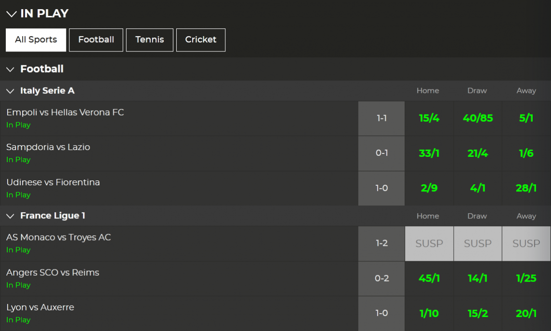The image size is (551, 331).
Task: Bet on Lyon home win 1/10
Action: tap(429, 314)
